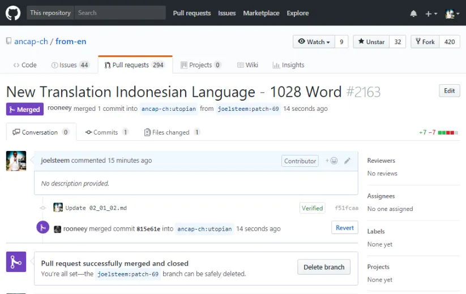The image size is (466, 294).
Task: Click the Contributor badge
Action: point(300,161)
